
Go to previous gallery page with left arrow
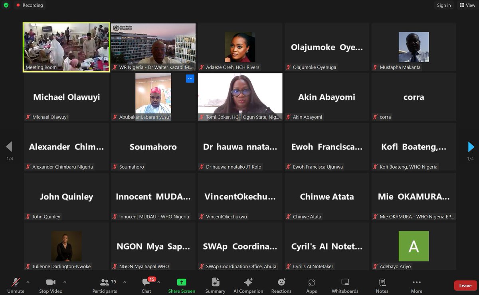(x=9, y=147)
